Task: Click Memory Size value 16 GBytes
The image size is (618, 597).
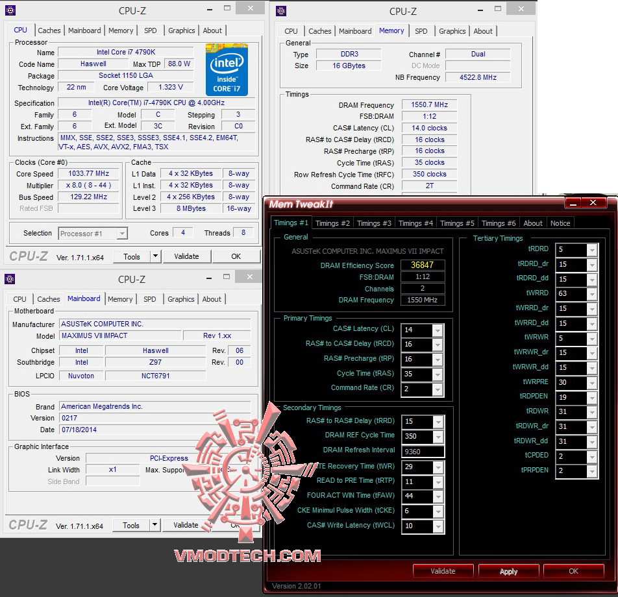Action: tap(349, 66)
